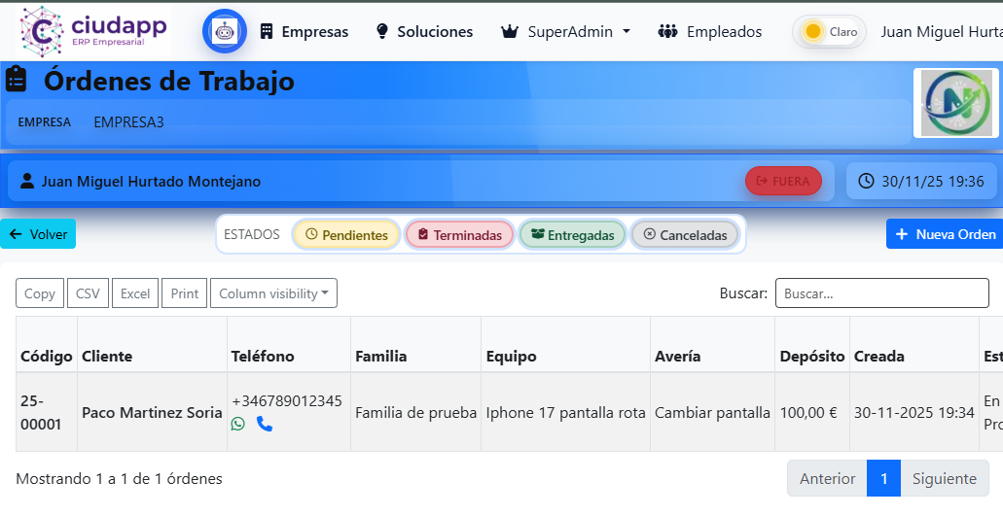The width and height of the screenshot is (1003, 516).
Task: Sort by the Avería column header
Action: [x=712, y=344]
